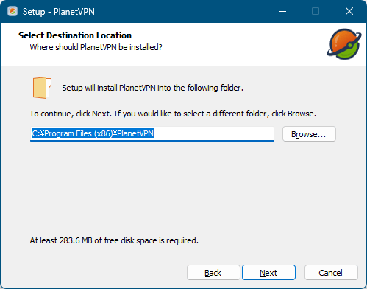Open the Browse... folder picker

(x=309, y=134)
